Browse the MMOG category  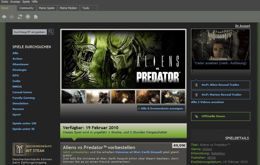pos(17,87)
